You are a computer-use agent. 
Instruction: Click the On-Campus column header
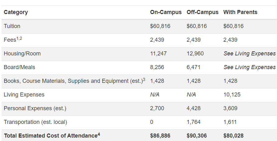(x=166, y=12)
